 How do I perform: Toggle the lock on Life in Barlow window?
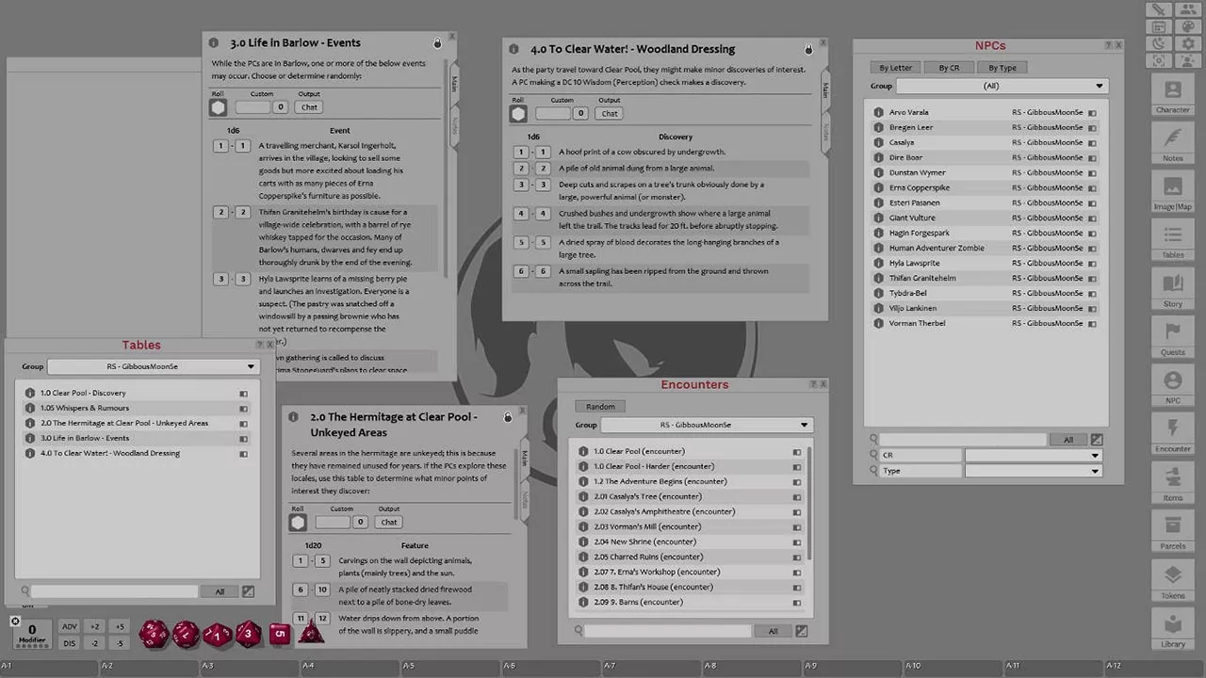437,43
